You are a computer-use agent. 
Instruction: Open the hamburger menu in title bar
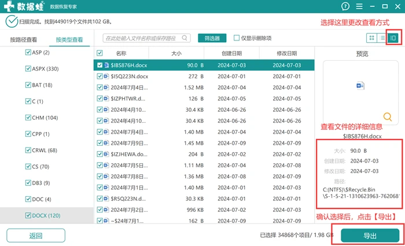pyautogui.click(x=359, y=6)
